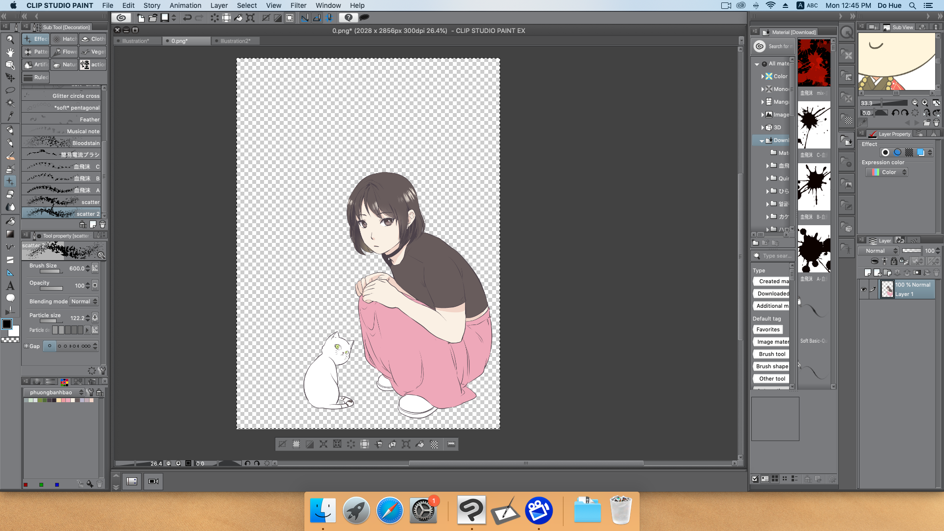Click the Lasso selection tool
The height and width of the screenshot is (531, 944).
click(x=10, y=90)
